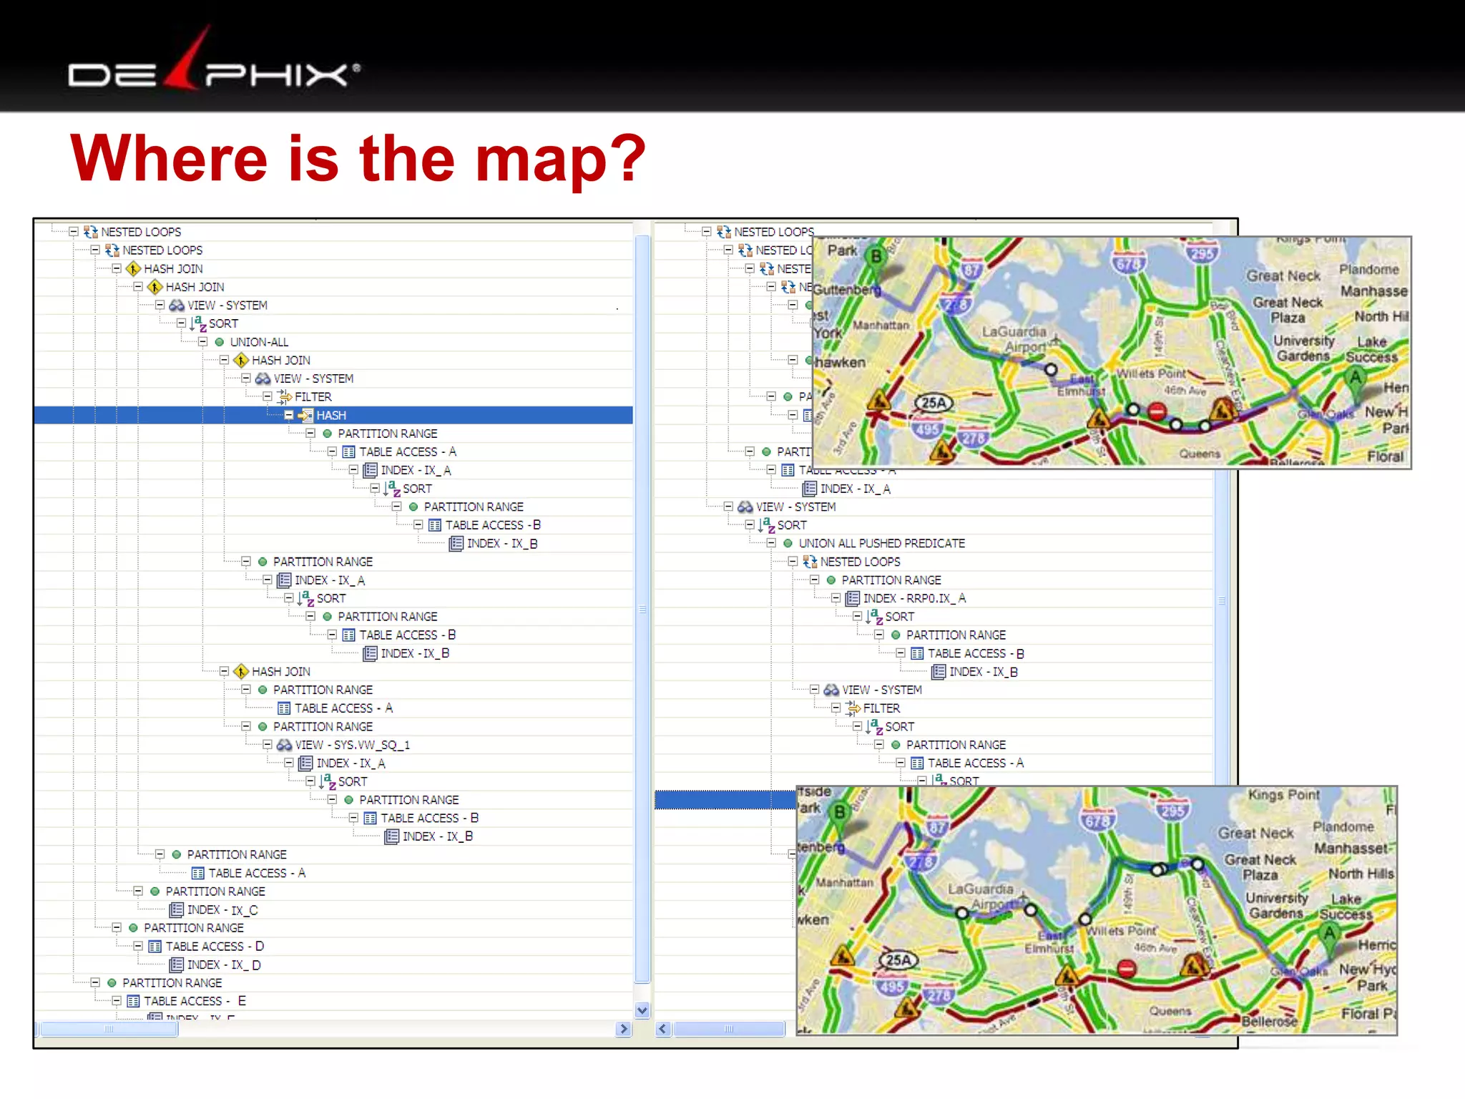Collapse UNION ALL PUSHED PREDICATE node
The height and width of the screenshot is (1099, 1465).
tap(771, 543)
